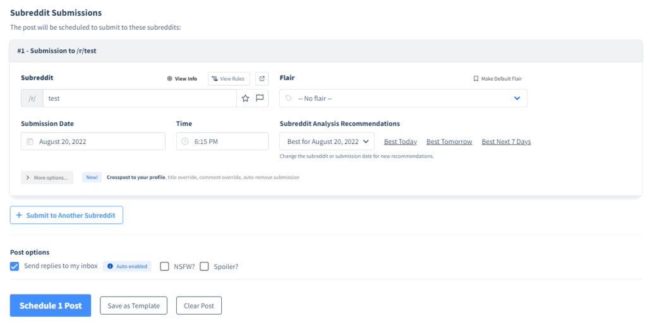Screen dimensions: 647x323
Task: Favorite the test subreddit with star icon
Action: coord(246,98)
